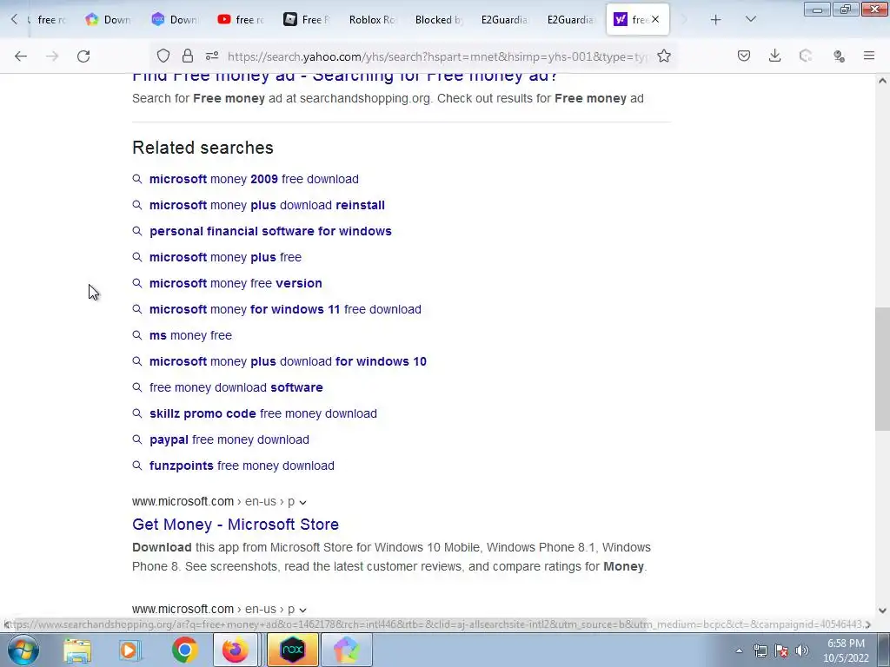Open the tracking protection shield icon
This screenshot has width=890, height=667.
[163, 56]
